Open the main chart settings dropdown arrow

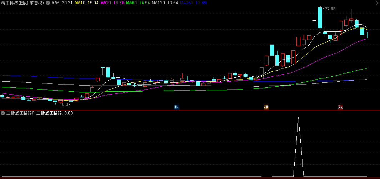click(x=47, y=3)
